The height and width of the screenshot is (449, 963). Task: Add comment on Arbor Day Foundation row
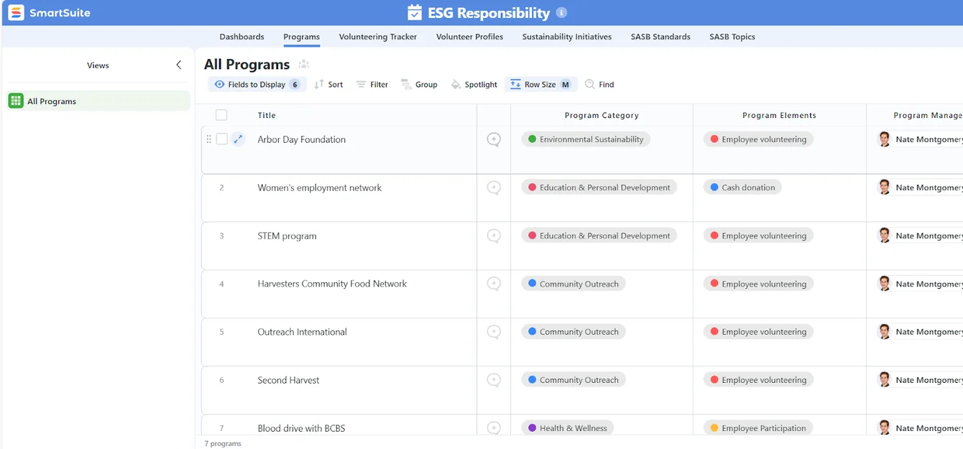point(494,139)
